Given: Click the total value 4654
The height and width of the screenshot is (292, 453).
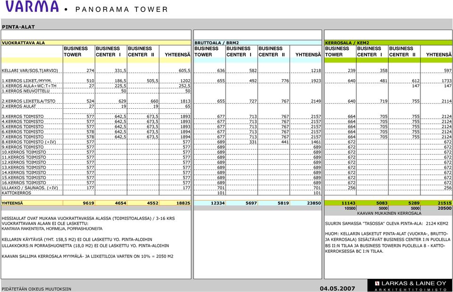Looking at the screenshot, I should (121, 203).
